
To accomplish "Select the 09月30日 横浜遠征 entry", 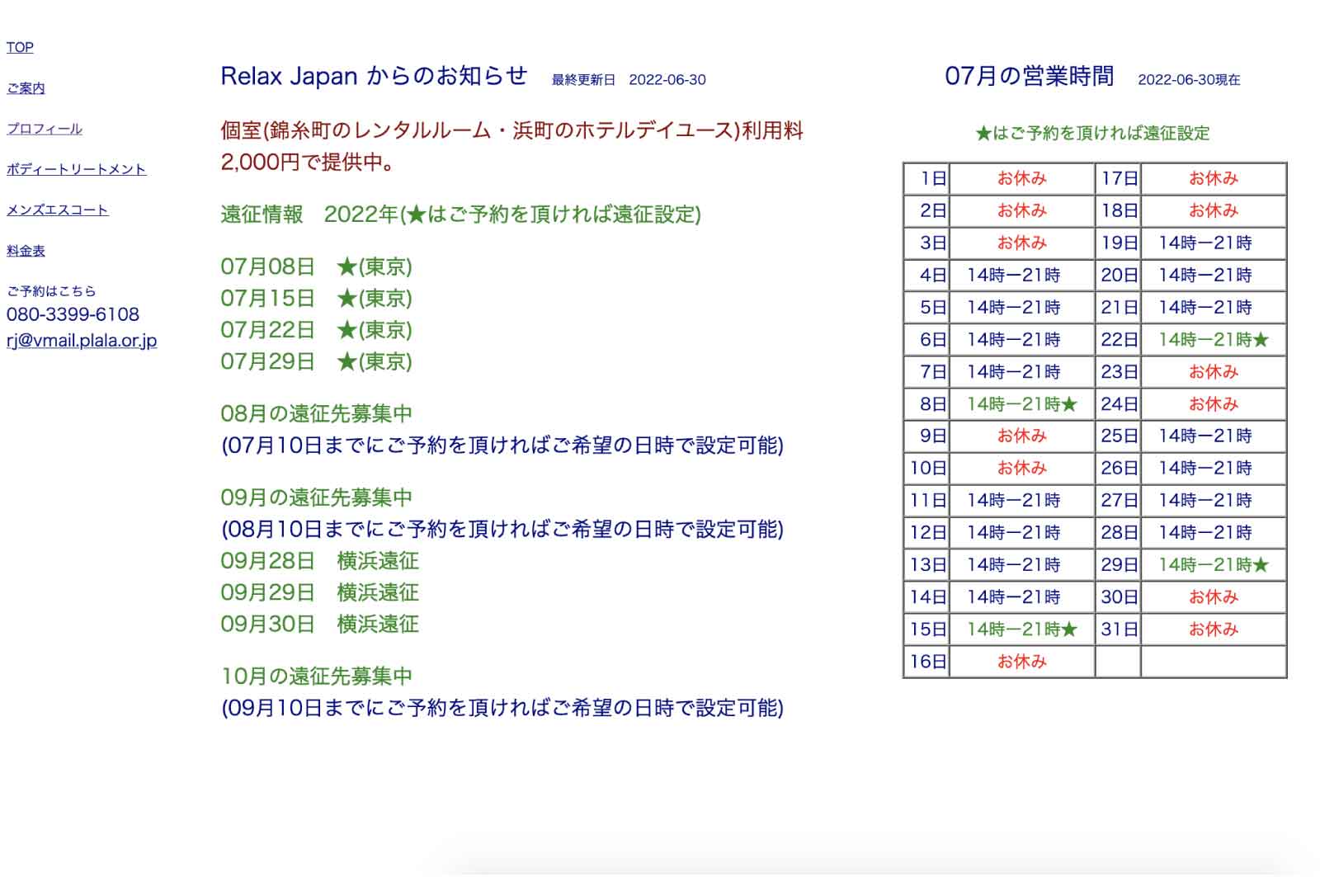I will point(319,624).
